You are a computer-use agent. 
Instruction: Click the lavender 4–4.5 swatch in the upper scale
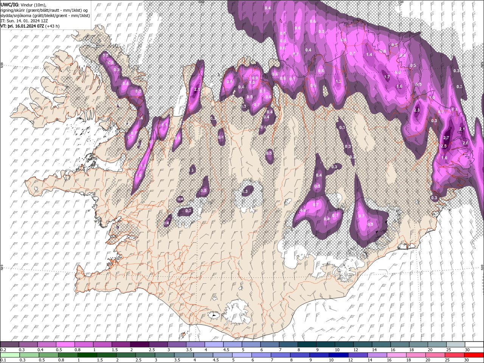point(214,344)
